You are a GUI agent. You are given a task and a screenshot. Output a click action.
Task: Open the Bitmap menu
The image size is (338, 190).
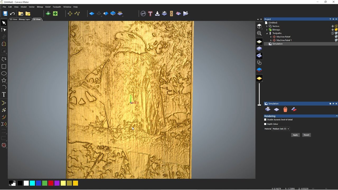coord(40,7)
